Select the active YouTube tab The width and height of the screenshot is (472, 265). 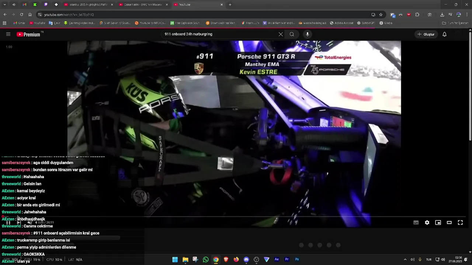click(x=198, y=4)
